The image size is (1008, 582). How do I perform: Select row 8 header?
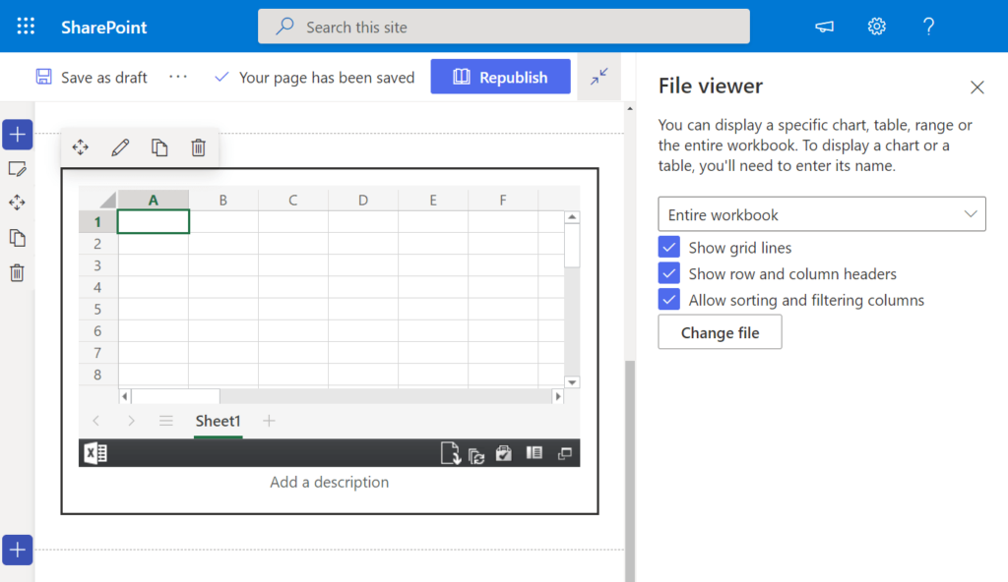coord(97,375)
